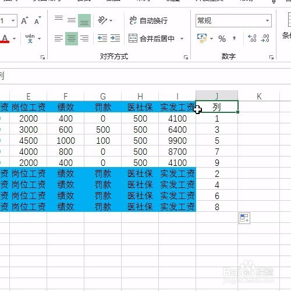Select column K header
The height and width of the screenshot is (291, 291).
click(259, 96)
